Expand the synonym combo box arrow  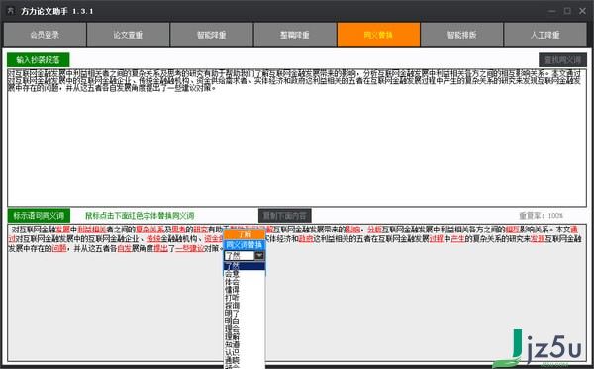point(259,256)
